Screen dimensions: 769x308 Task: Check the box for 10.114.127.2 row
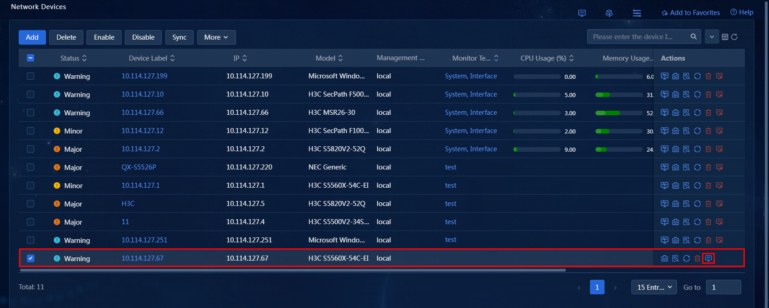[x=31, y=149]
